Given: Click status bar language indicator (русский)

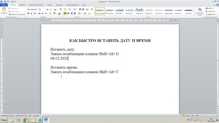Looking at the screenshot, I should click(x=36, y=115).
